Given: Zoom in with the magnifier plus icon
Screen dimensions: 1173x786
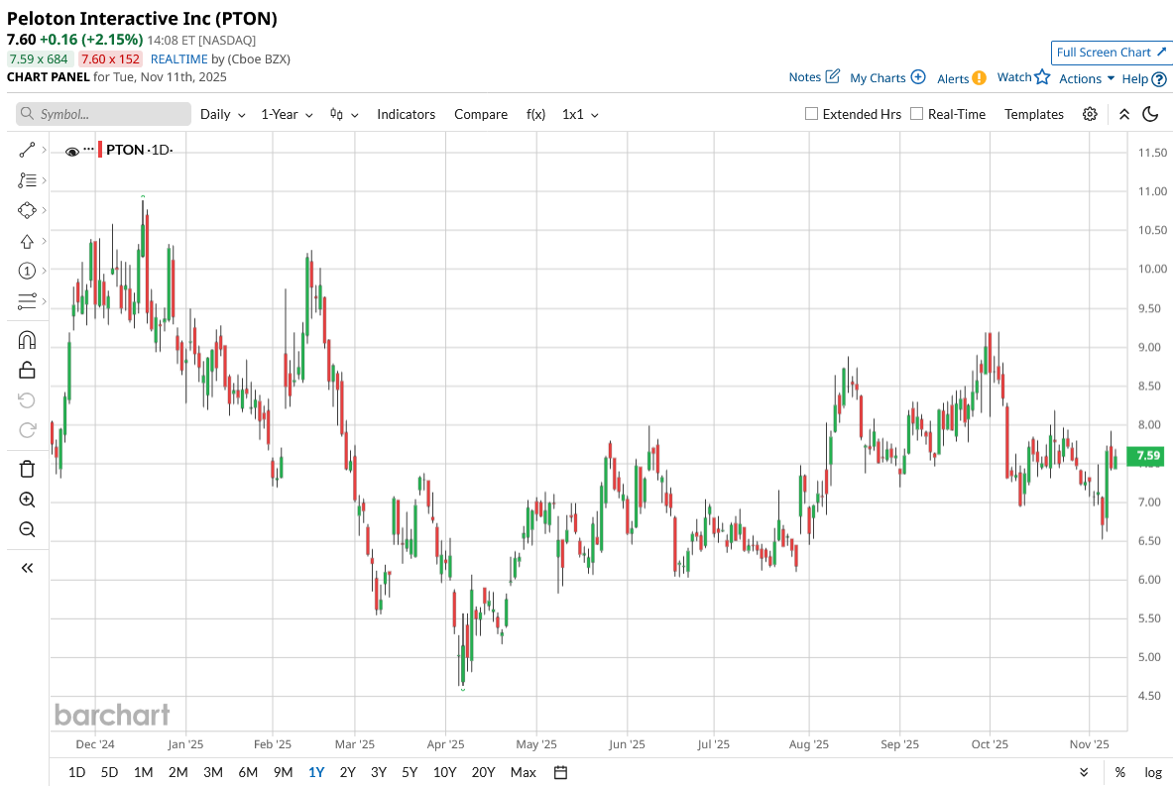Looking at the screenshot, I should click(x=27, y=500).
